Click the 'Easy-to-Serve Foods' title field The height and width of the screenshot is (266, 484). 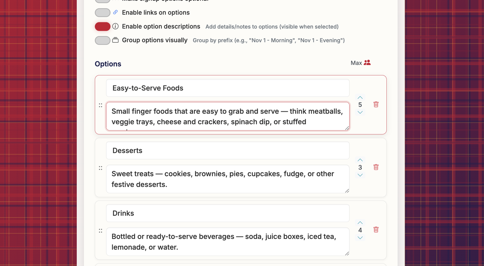[227, 88]
